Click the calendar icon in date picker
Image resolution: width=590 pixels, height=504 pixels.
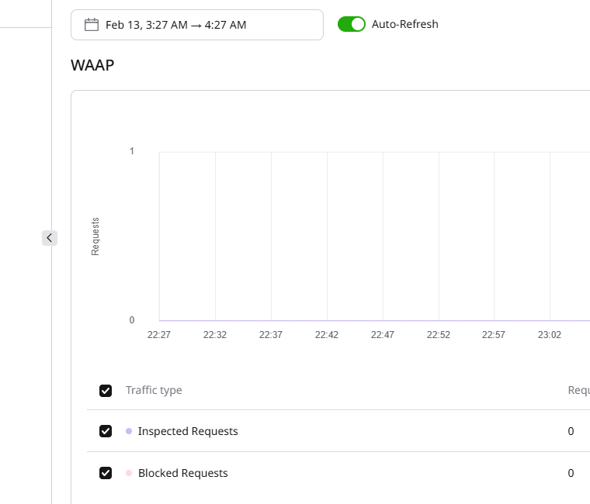[x=91, y=25]
